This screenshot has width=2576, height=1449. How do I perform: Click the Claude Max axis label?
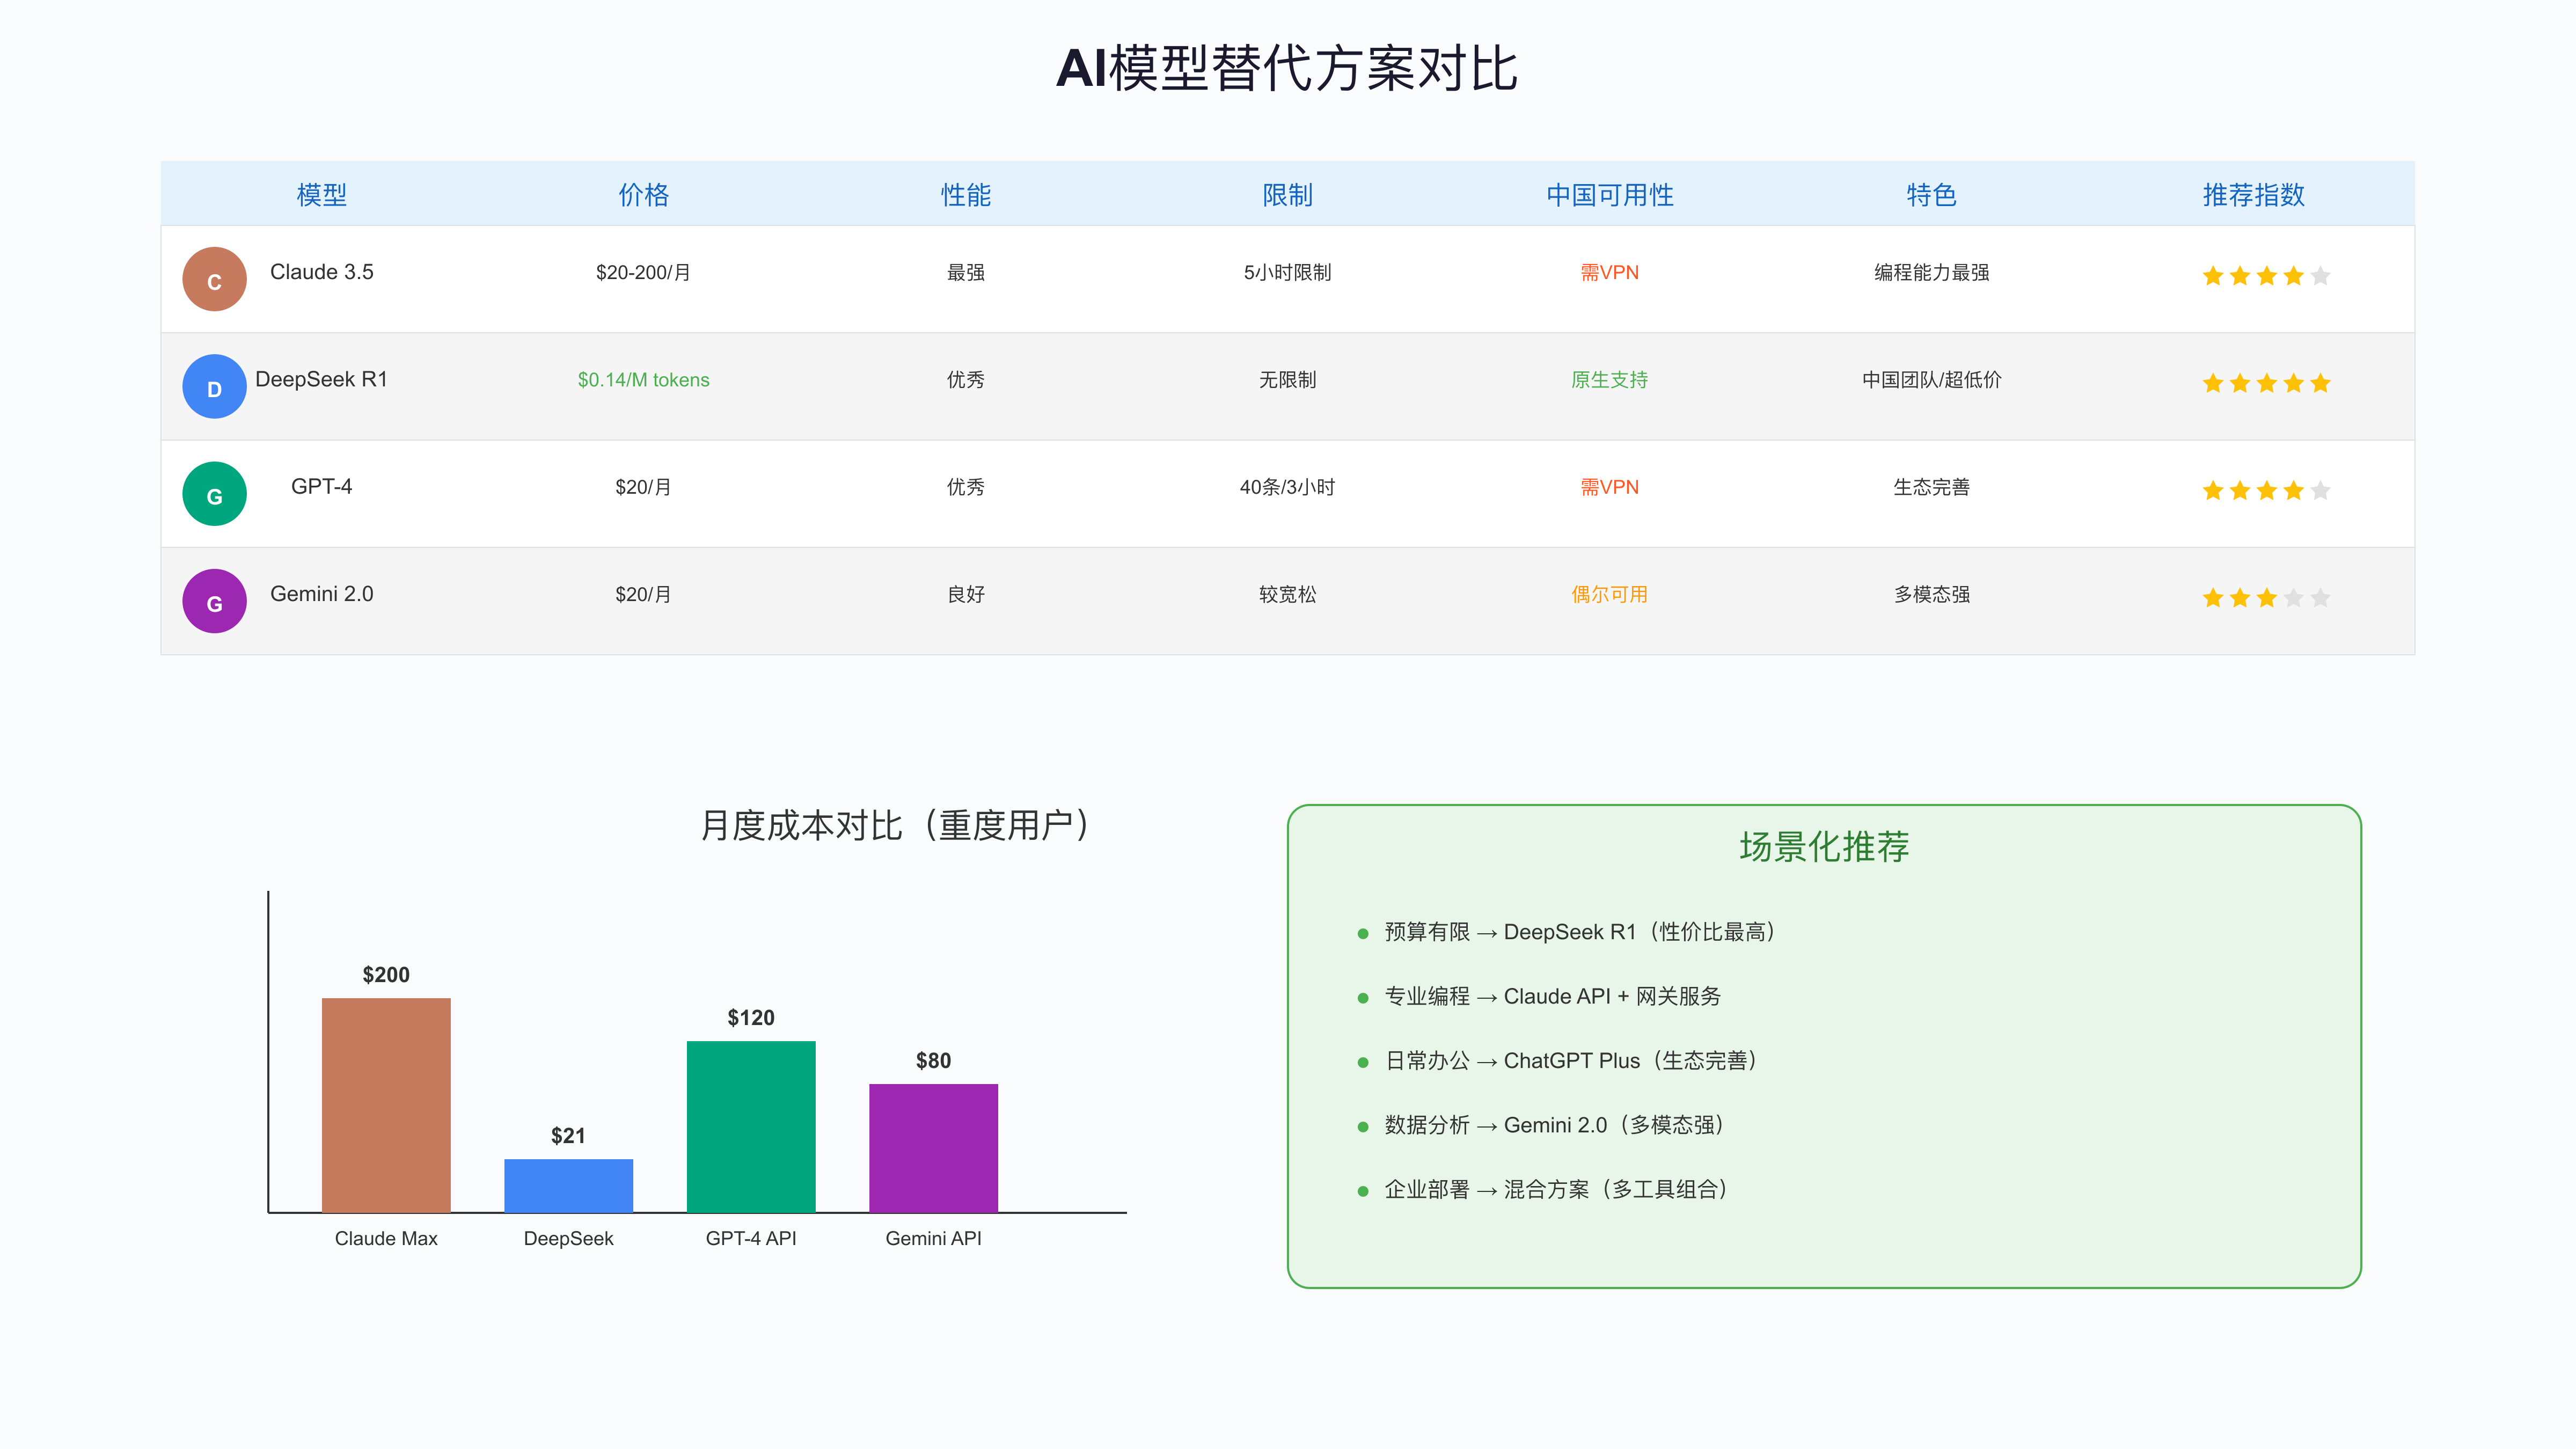click(x=386, y=1239)
